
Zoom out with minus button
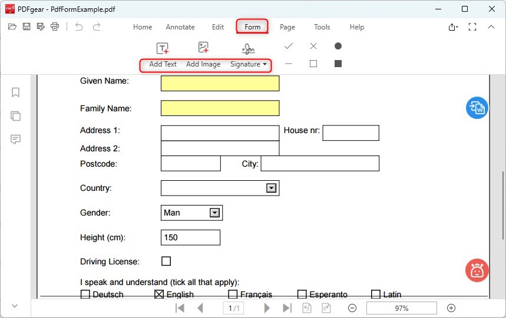click(352, 308)
